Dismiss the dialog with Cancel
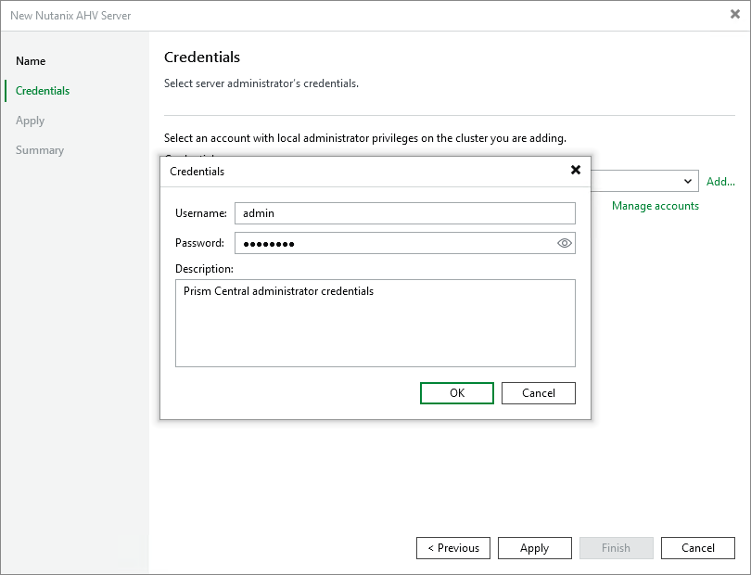Screen dimensions: 751x575 pyautogui.click(x=538, y=392)
